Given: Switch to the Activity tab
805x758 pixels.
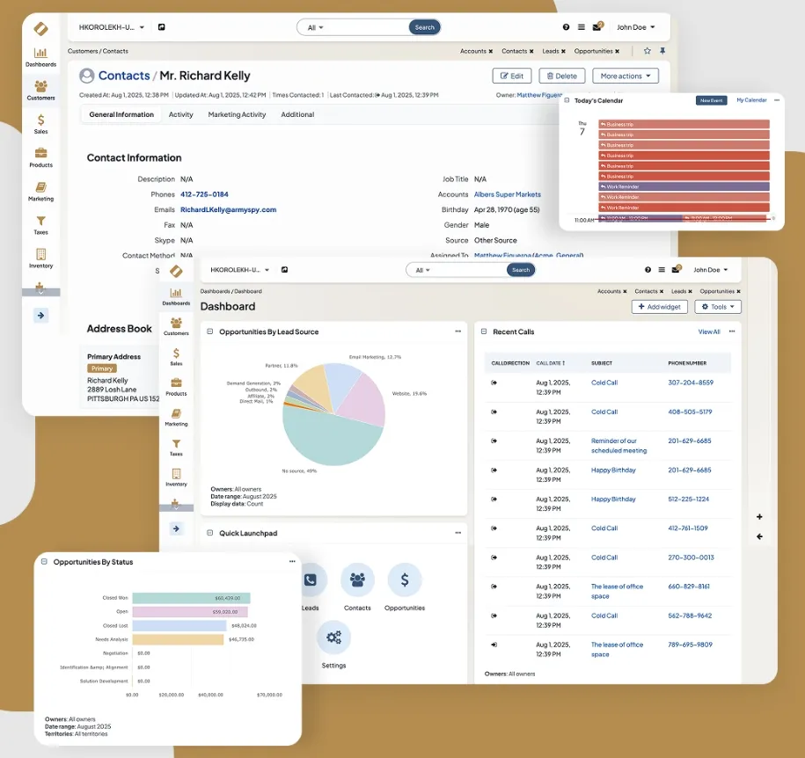Looking at the screenshot, I should (x=180, y=114).
